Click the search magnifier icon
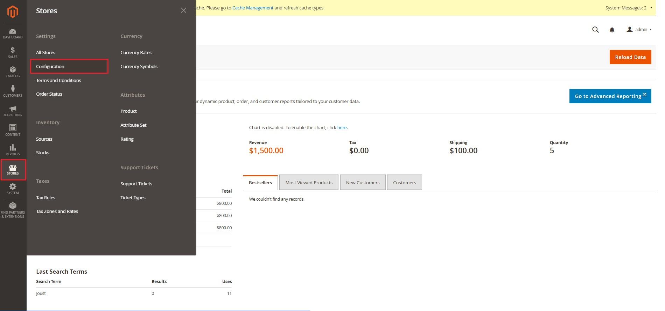This screenshot has width=665, height=311. point(595,30)
